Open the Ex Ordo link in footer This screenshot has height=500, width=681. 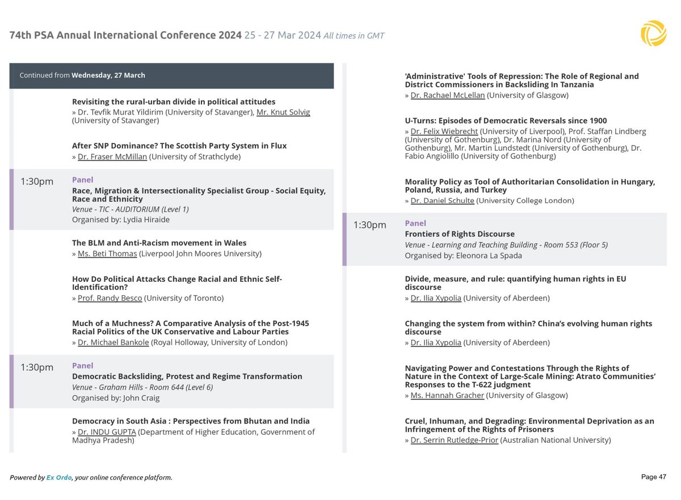click(x=59, y=477)
